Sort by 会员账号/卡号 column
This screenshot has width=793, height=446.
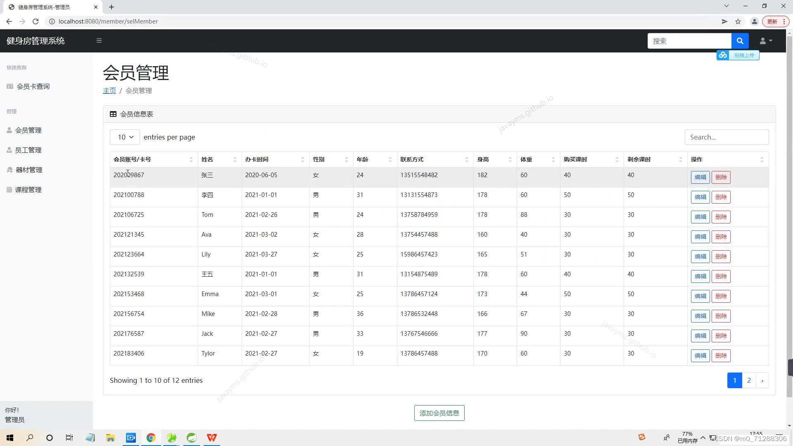[154, 159]
